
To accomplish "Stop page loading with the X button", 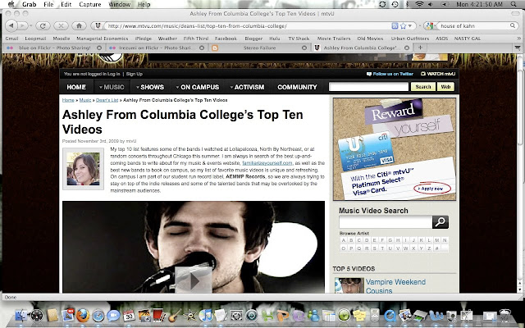I will (x=61, y=25).
